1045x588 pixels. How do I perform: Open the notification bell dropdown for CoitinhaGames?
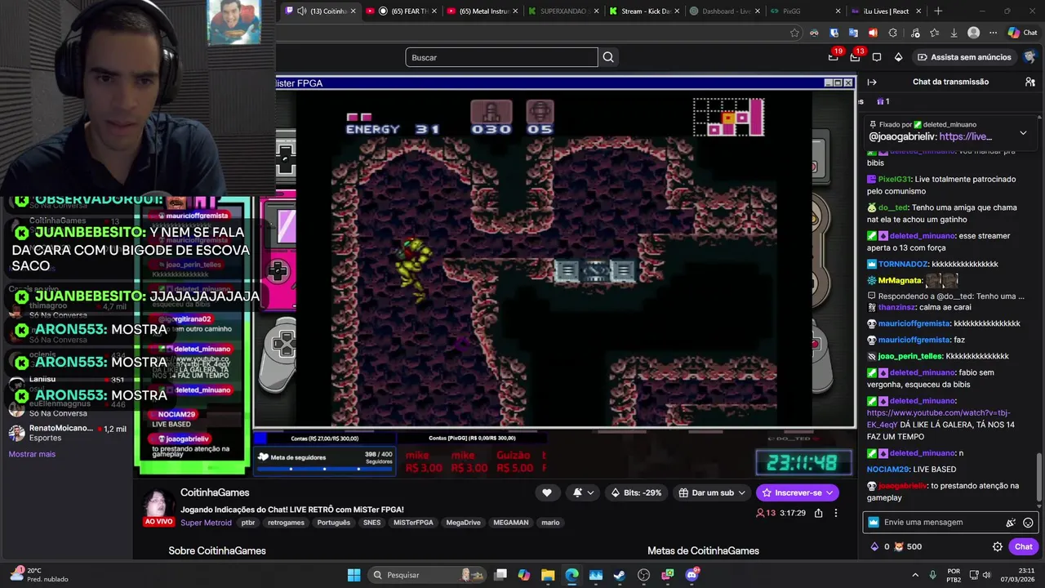coord(583,492)
